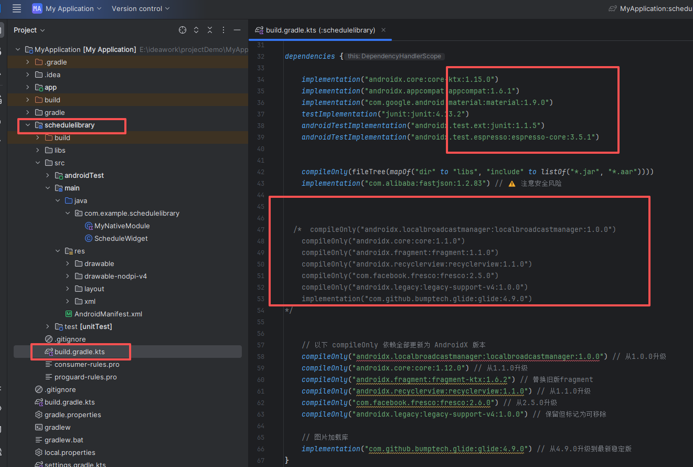Expand the .idea folder
This screenshot has height=467, width=693.
[28, 75]
